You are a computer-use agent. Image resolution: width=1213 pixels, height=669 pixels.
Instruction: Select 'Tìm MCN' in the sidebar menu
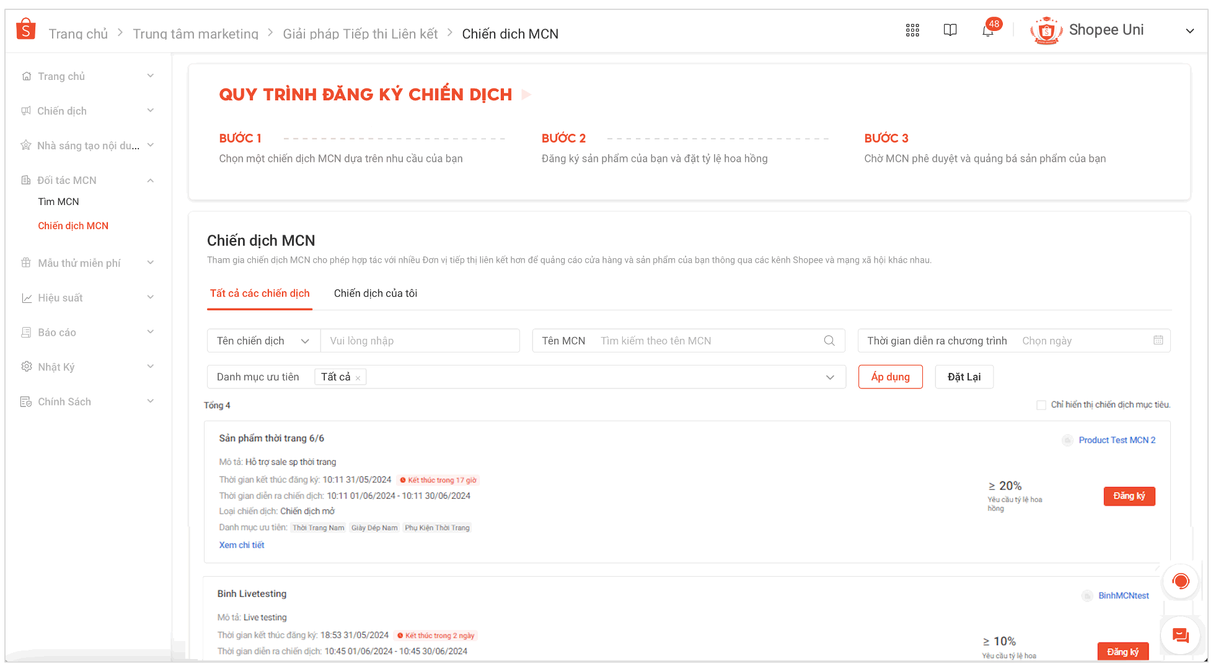click(x=58, y=201)
